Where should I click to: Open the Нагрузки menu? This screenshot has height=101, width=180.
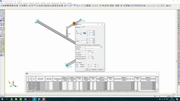[43, 3]
